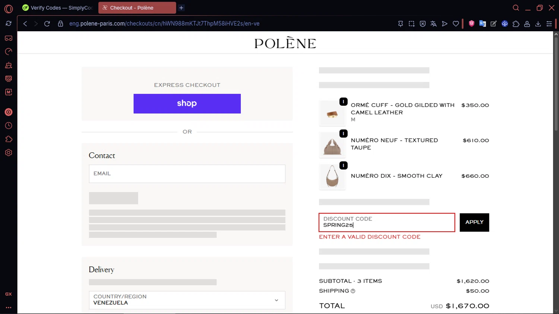Click the sync arrows icon beside address bar
This screenshot has height=314, width=559.
pyautogui.click(x=9, y=23)
